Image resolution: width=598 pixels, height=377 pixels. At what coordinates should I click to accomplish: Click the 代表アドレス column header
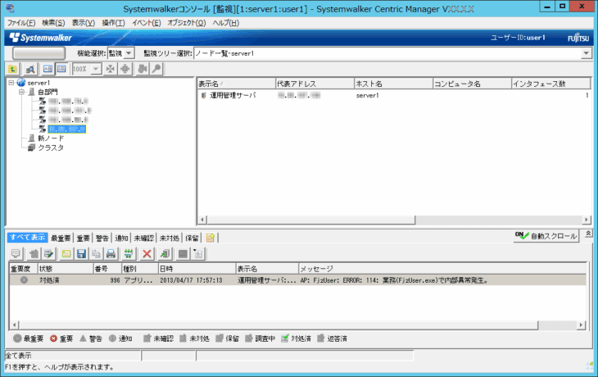pyautogui.click(x=315, y=84)
